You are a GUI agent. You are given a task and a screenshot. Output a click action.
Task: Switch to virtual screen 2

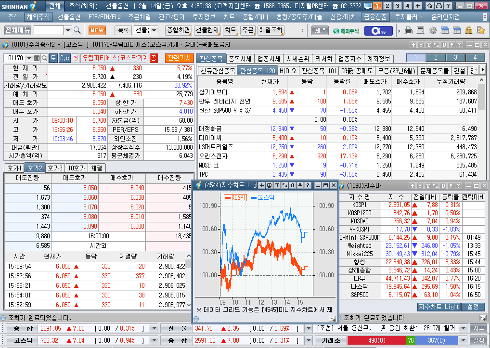point(387,6)
